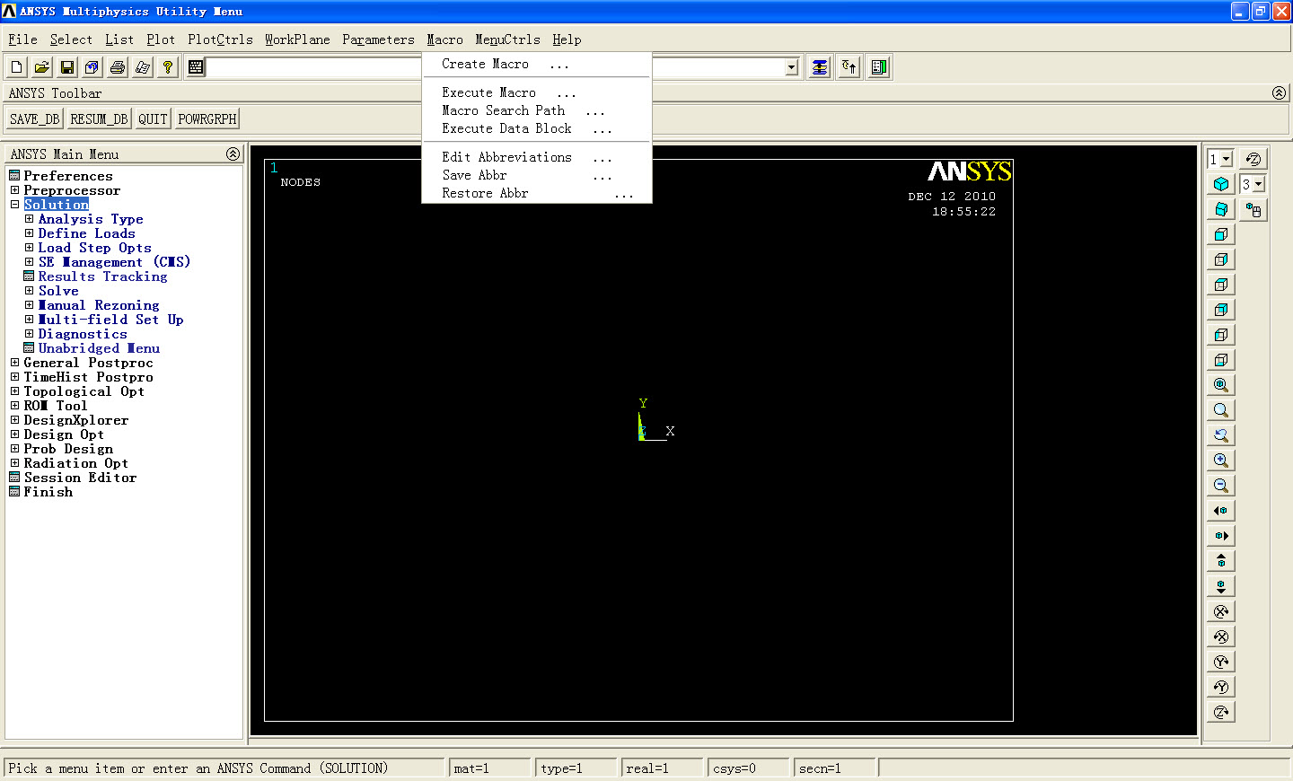Click the Zoom Box magnifier icon
Screen dimensions: 1293x781
tap(1221, 410)
